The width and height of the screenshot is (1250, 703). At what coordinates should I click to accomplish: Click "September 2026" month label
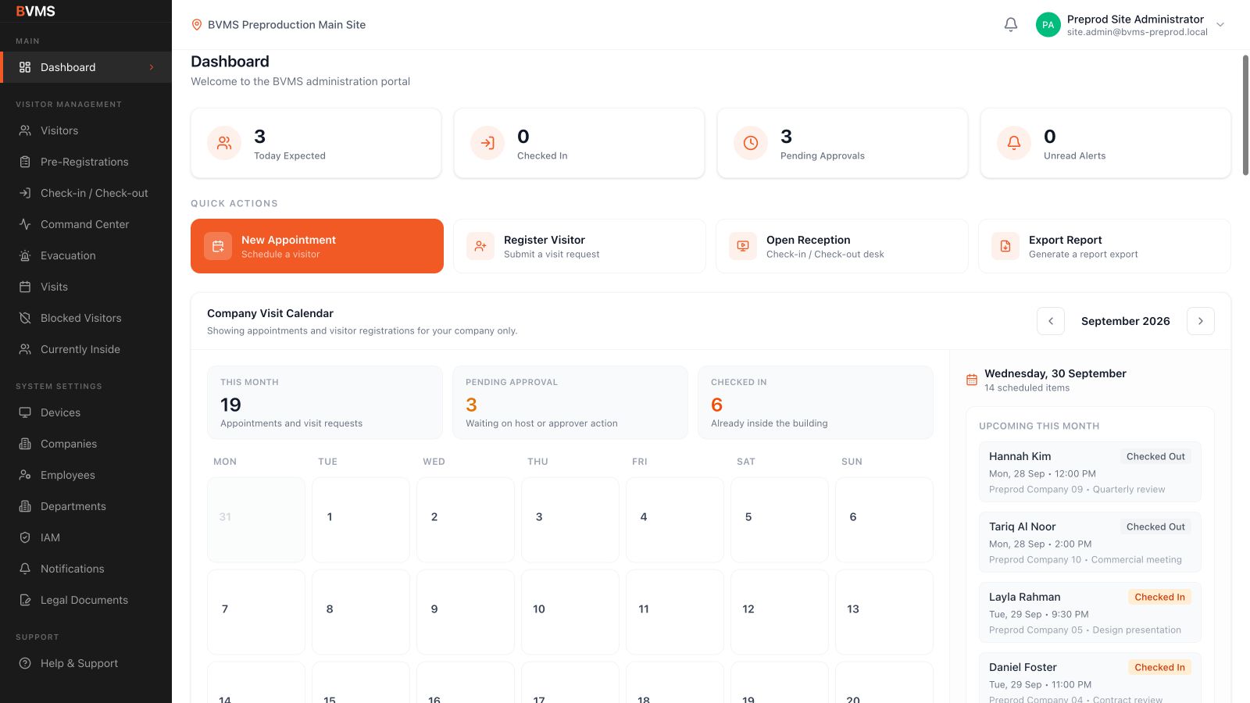point(1126,321)
